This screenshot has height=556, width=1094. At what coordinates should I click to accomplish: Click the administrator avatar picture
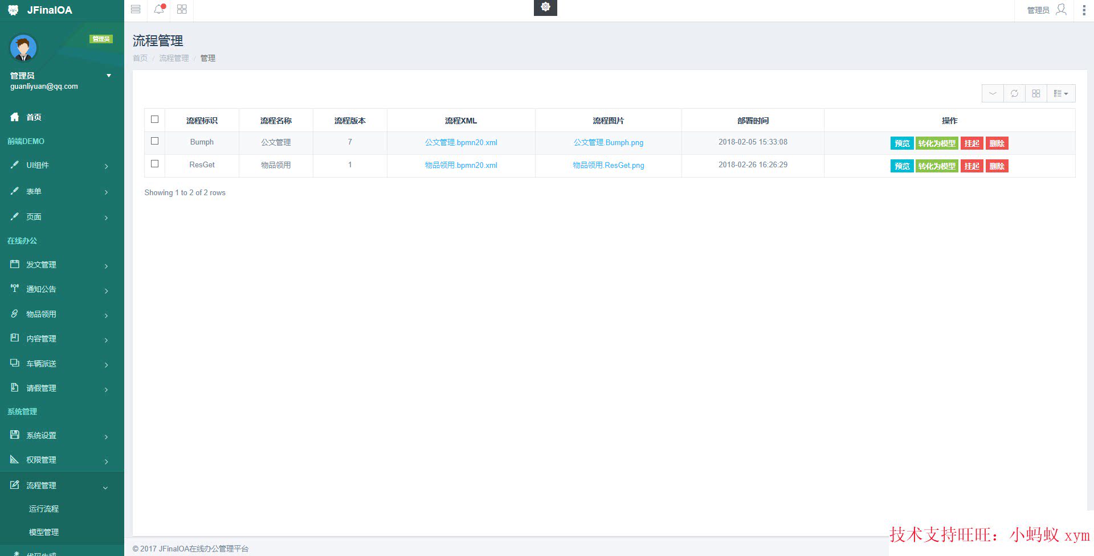tap(23, 48)
